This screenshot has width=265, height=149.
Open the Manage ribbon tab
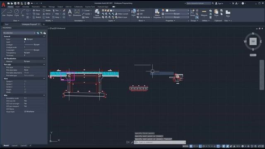[52, 7]
